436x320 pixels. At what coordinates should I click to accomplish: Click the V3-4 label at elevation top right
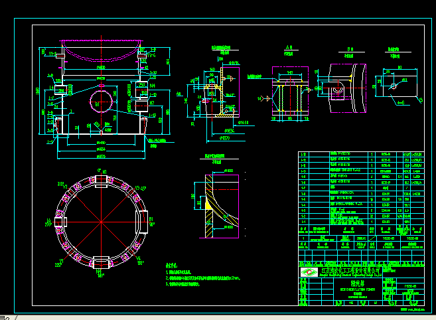(151, 55)
